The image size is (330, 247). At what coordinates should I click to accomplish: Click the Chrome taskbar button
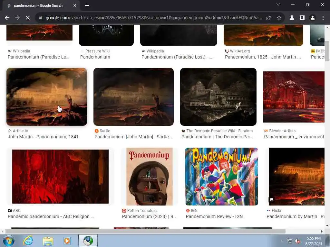click(88, 241)
